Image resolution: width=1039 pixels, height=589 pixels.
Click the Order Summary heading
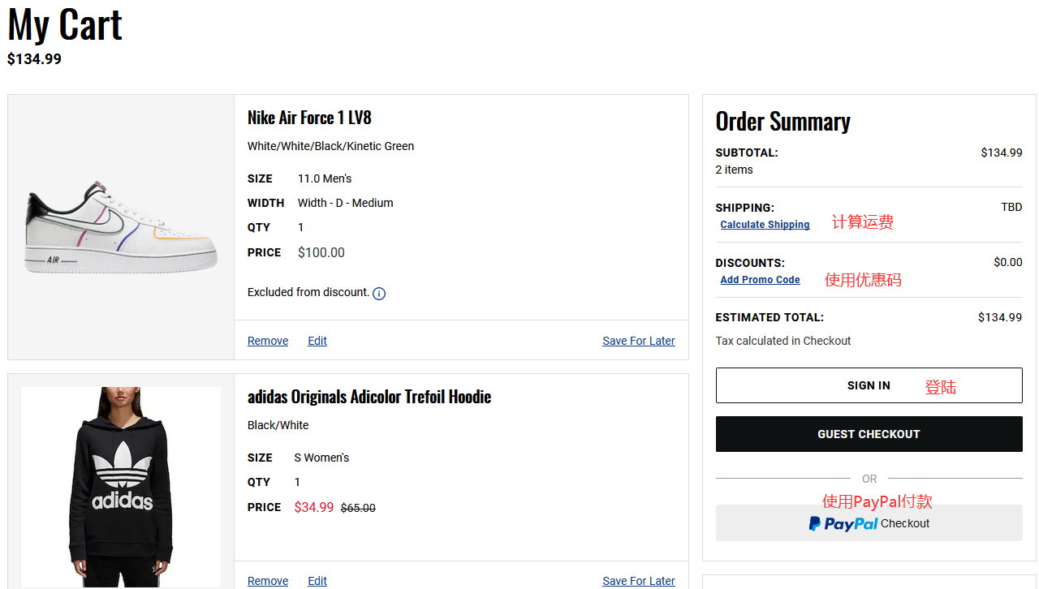click(782, 122)
